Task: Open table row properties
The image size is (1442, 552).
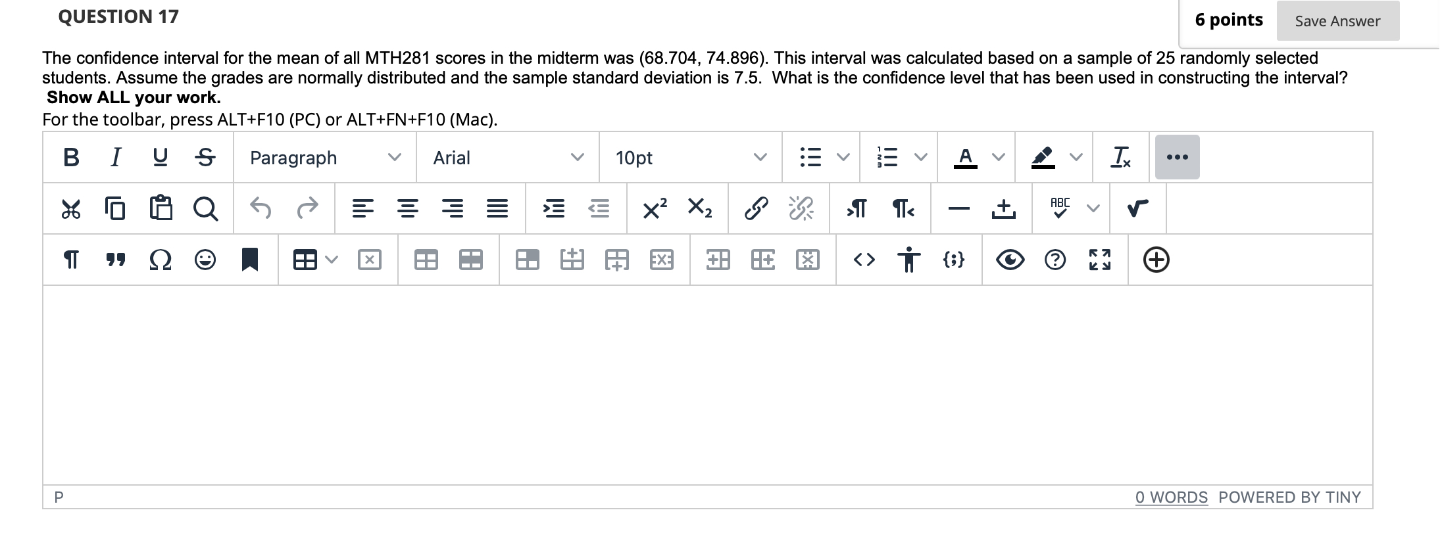Action: click(471, 260)
